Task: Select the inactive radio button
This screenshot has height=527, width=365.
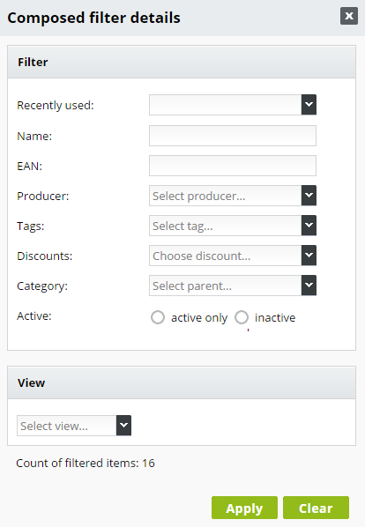Action: [242, 317]
